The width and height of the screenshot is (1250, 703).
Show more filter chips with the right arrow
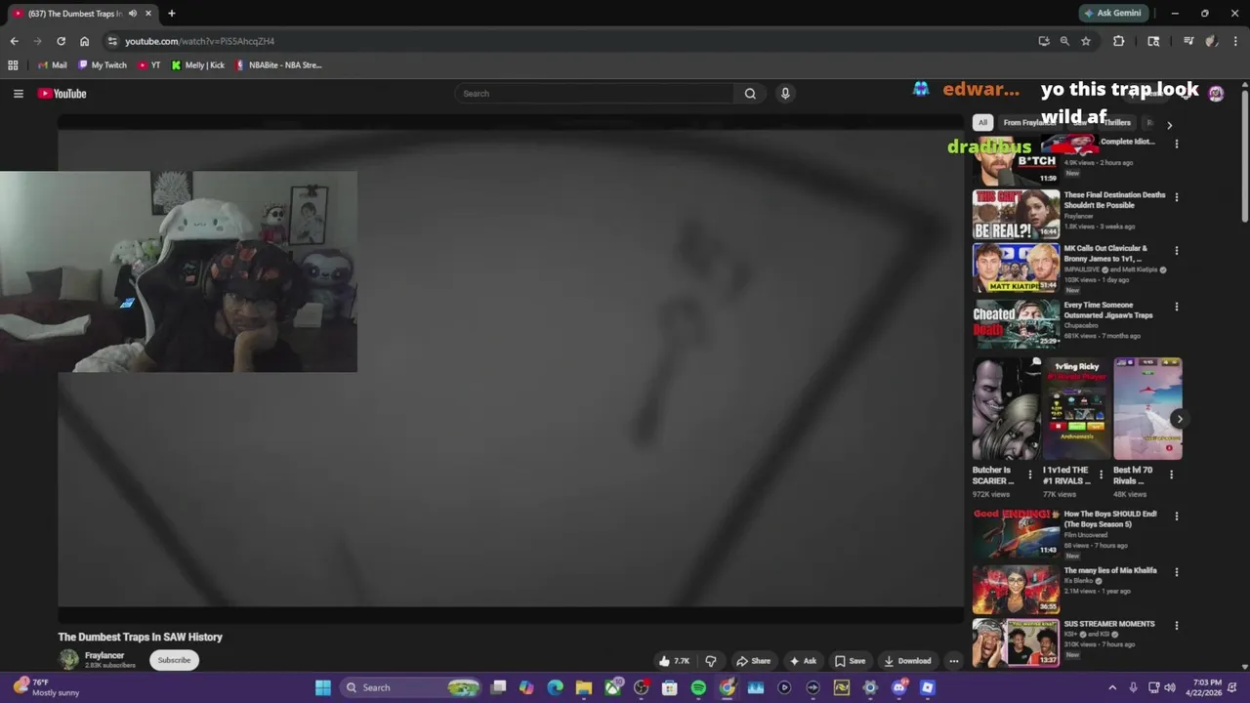click(1169, 125)
